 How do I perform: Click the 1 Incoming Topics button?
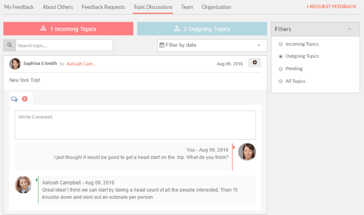click(x=68, y=29)
